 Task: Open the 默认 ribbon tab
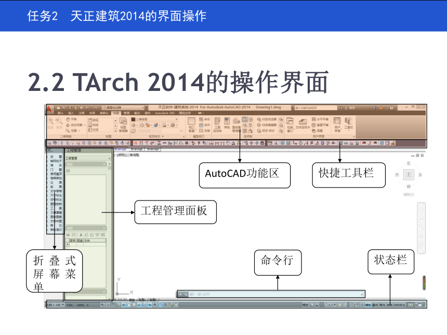pyautogui.click(x=60, y=113)
